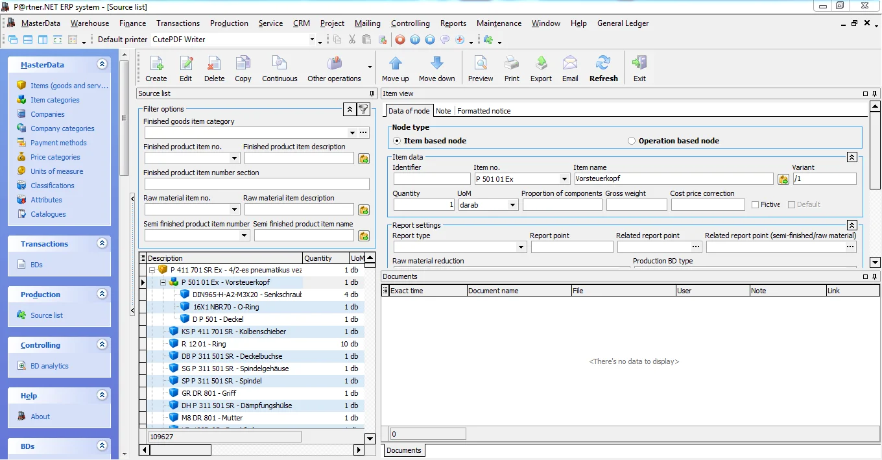Open Item categories in MasterData sidebar

pos(54,100)
